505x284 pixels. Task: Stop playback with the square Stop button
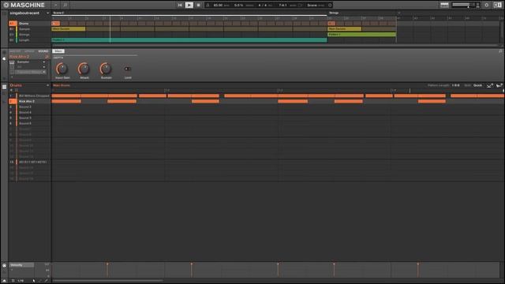[x=198, y=6]
